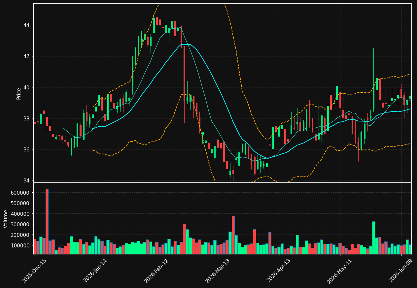This screenshot has height=288, width=417.
Task: Click the 2026-Feb-12 date label
Action: (x=156, y=271)
